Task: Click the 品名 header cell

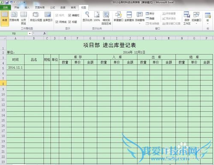Action: tap(34, 60)
